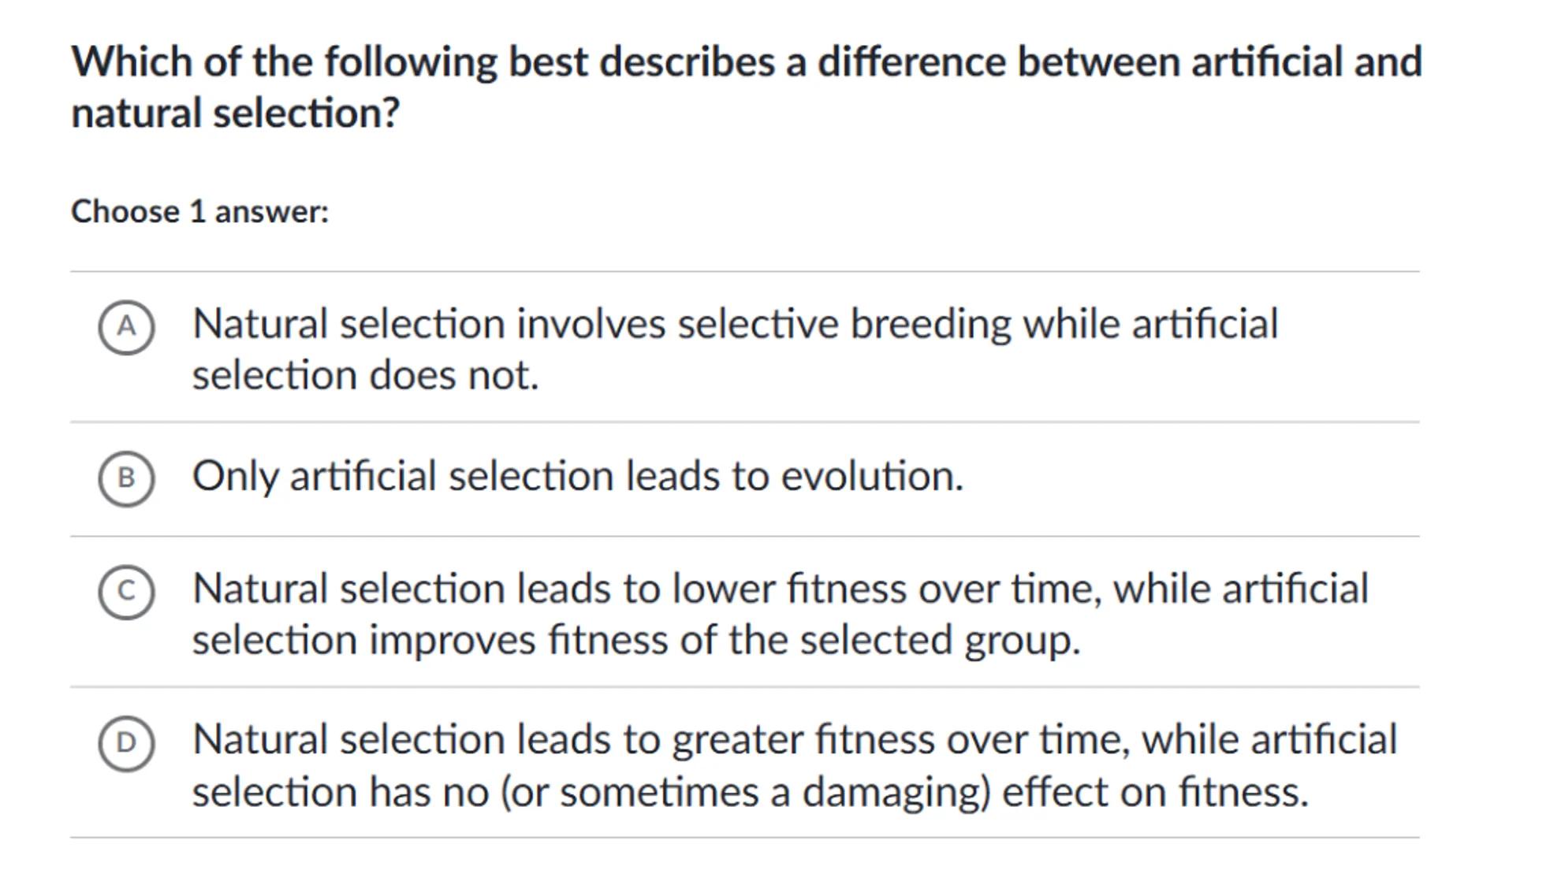The image size is (1550, 885).
Task: Pick the option C radio circle
Action: [126, 592]
